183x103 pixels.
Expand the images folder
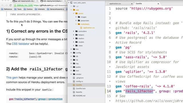point(76,17)
